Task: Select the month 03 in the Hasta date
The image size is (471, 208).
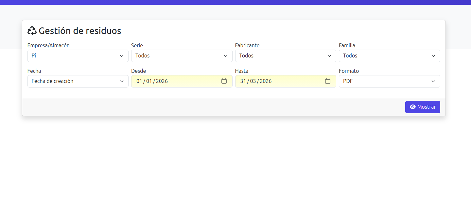Action: (253, 81)
